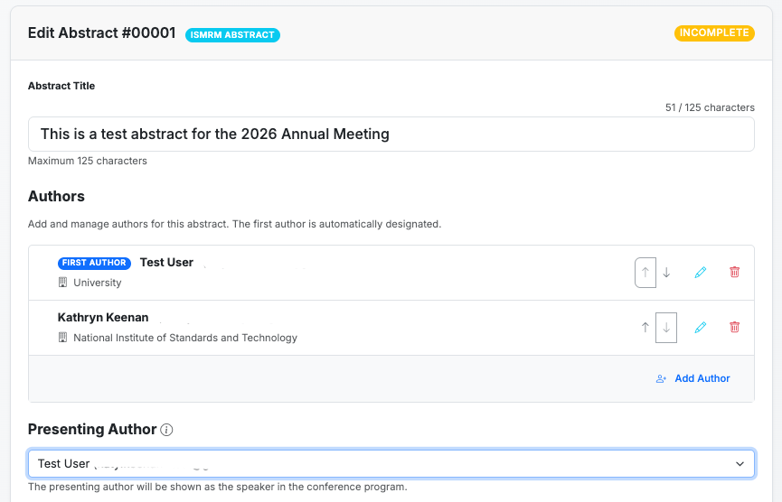
Task: Click the Presenting Author dropdown chevron
Action: tap(740, 463)
